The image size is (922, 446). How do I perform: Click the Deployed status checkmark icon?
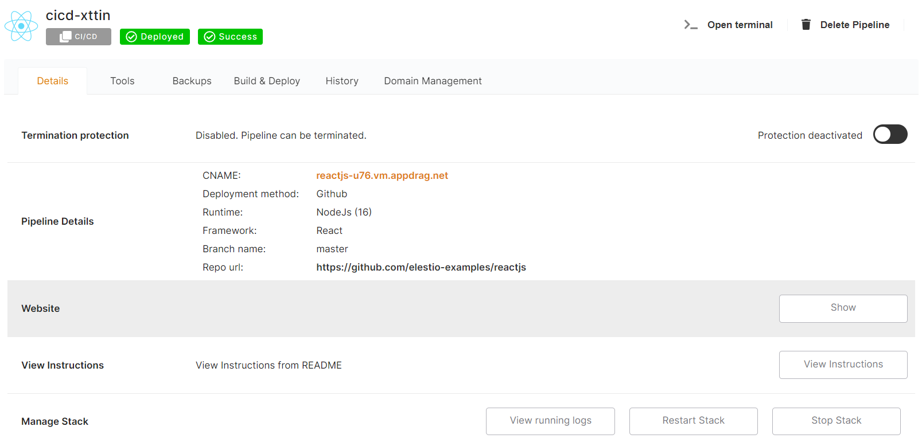pos(131,37)
